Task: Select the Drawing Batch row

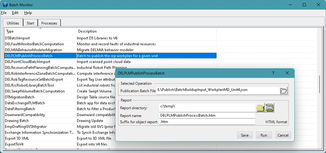Action: [x=40, y=121]
